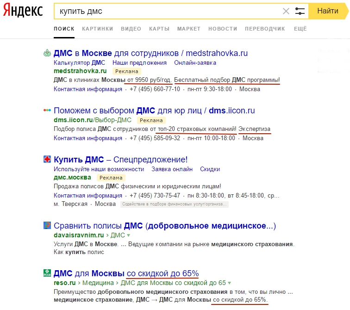Open the Маркет tab
The height and width of the screenshot is (310, 350).
click(x=189, y=29)
